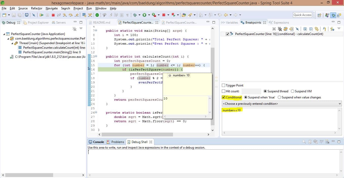Select 'Suspend when value changes' option

pos(279,97)
